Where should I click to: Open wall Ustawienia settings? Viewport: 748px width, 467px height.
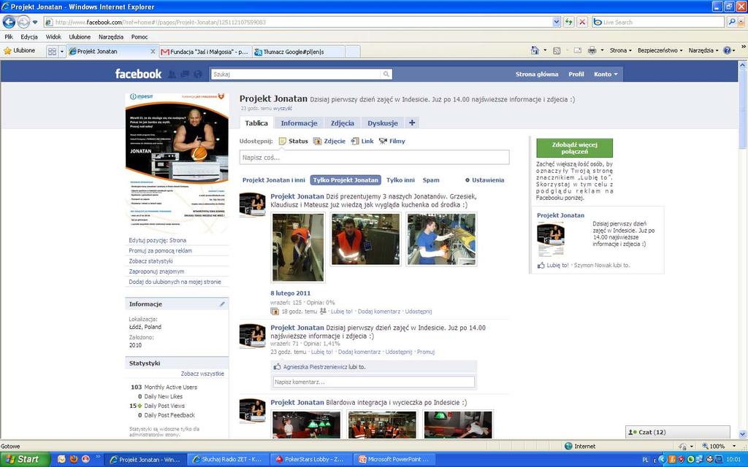(x=485, y=180)
